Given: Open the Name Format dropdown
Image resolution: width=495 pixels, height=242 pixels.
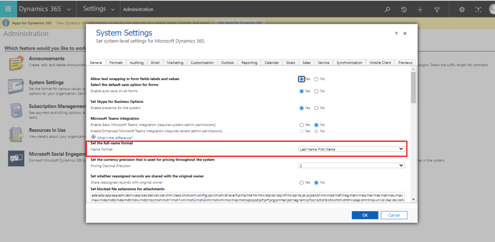Looking at the screenshot, I should coord(351,149).
